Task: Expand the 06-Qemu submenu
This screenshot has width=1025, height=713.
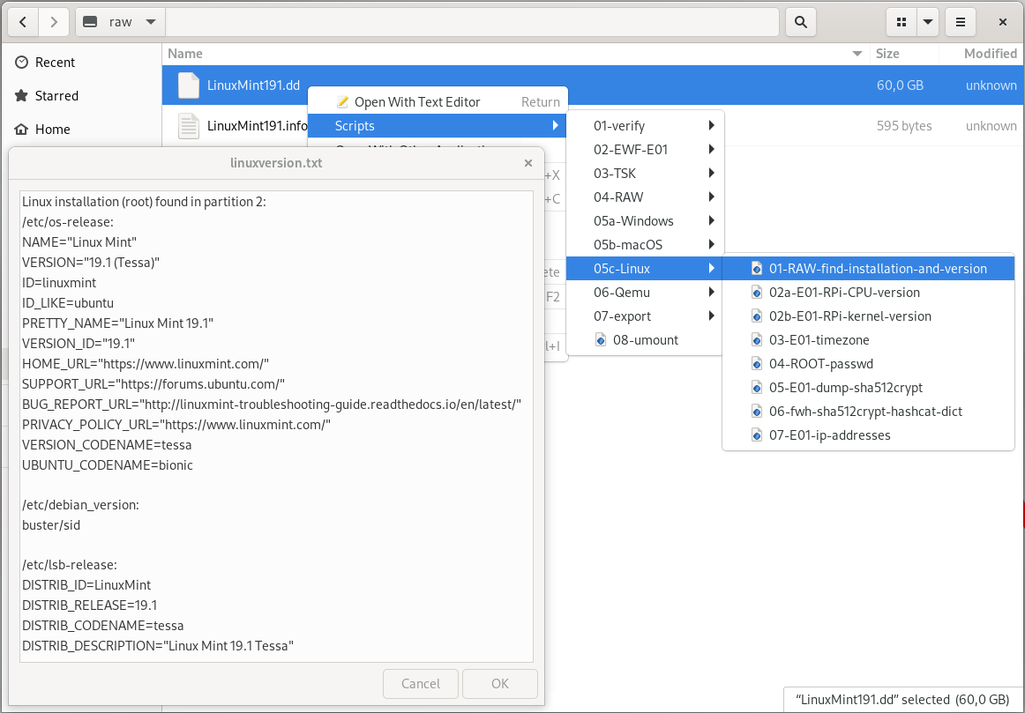Action: [645, 293]
